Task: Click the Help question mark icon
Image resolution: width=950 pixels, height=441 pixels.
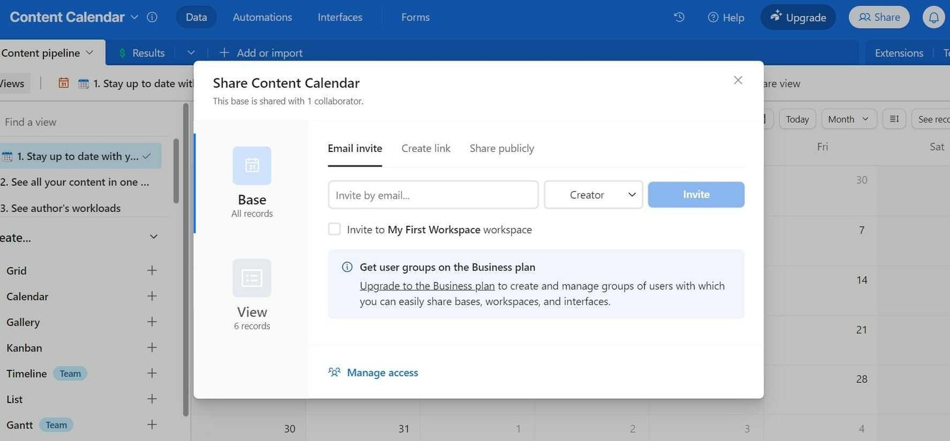Action: (x=713, y=17)
